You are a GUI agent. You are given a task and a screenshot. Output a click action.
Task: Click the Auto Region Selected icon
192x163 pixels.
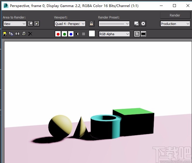pos(37,23)
